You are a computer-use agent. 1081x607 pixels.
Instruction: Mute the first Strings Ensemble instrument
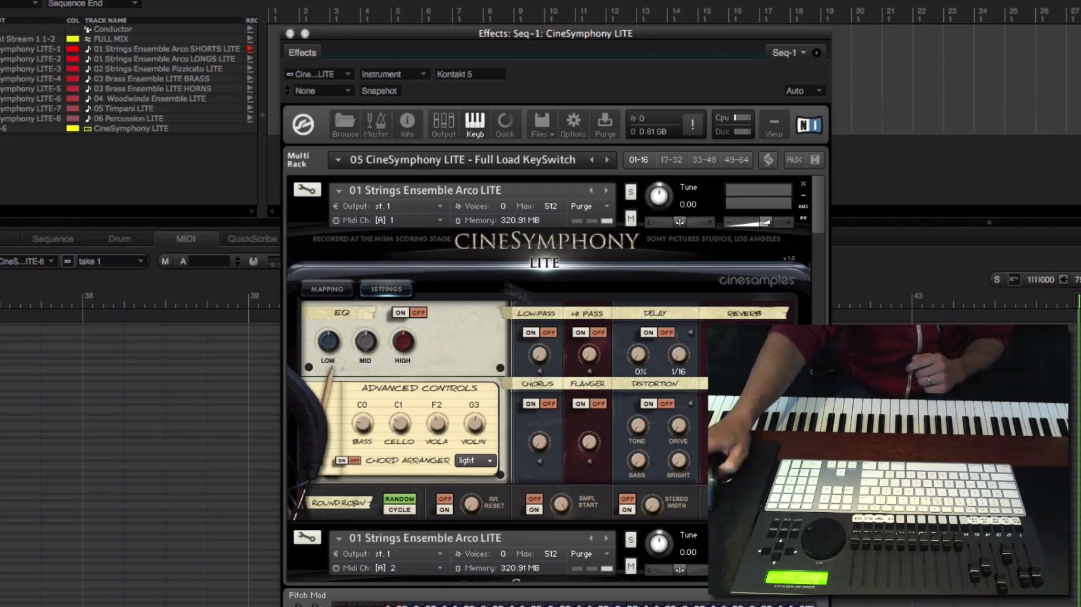631,219
